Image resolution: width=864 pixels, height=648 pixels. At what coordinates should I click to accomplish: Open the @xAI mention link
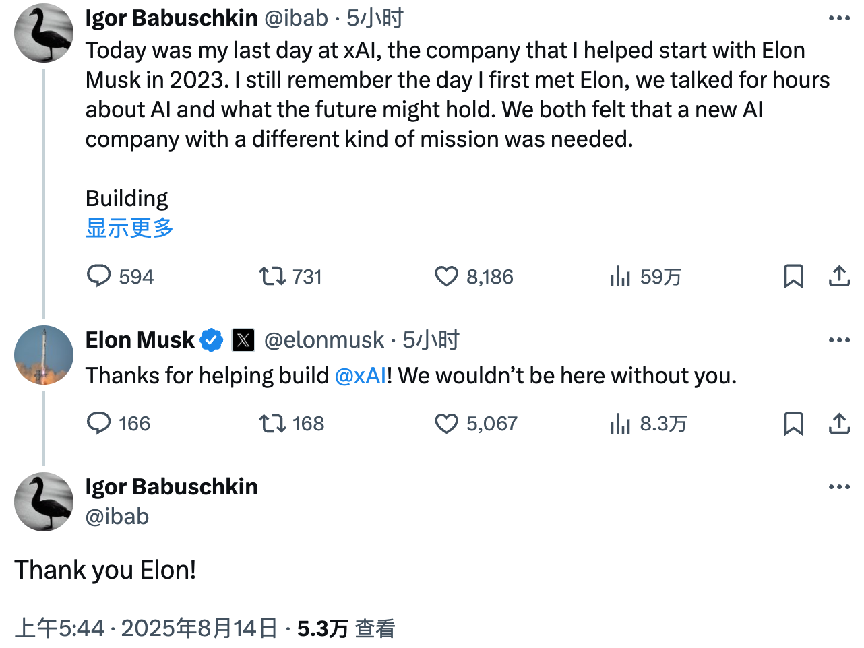[361, 376]
